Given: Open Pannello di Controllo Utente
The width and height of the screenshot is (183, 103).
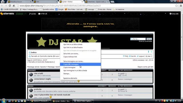Looking at the screenshot, I should 41,56.
